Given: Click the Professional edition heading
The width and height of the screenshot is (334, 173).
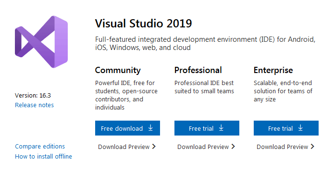Looking at the screenshot, I should pyautogui.click(x=198, y=70).
